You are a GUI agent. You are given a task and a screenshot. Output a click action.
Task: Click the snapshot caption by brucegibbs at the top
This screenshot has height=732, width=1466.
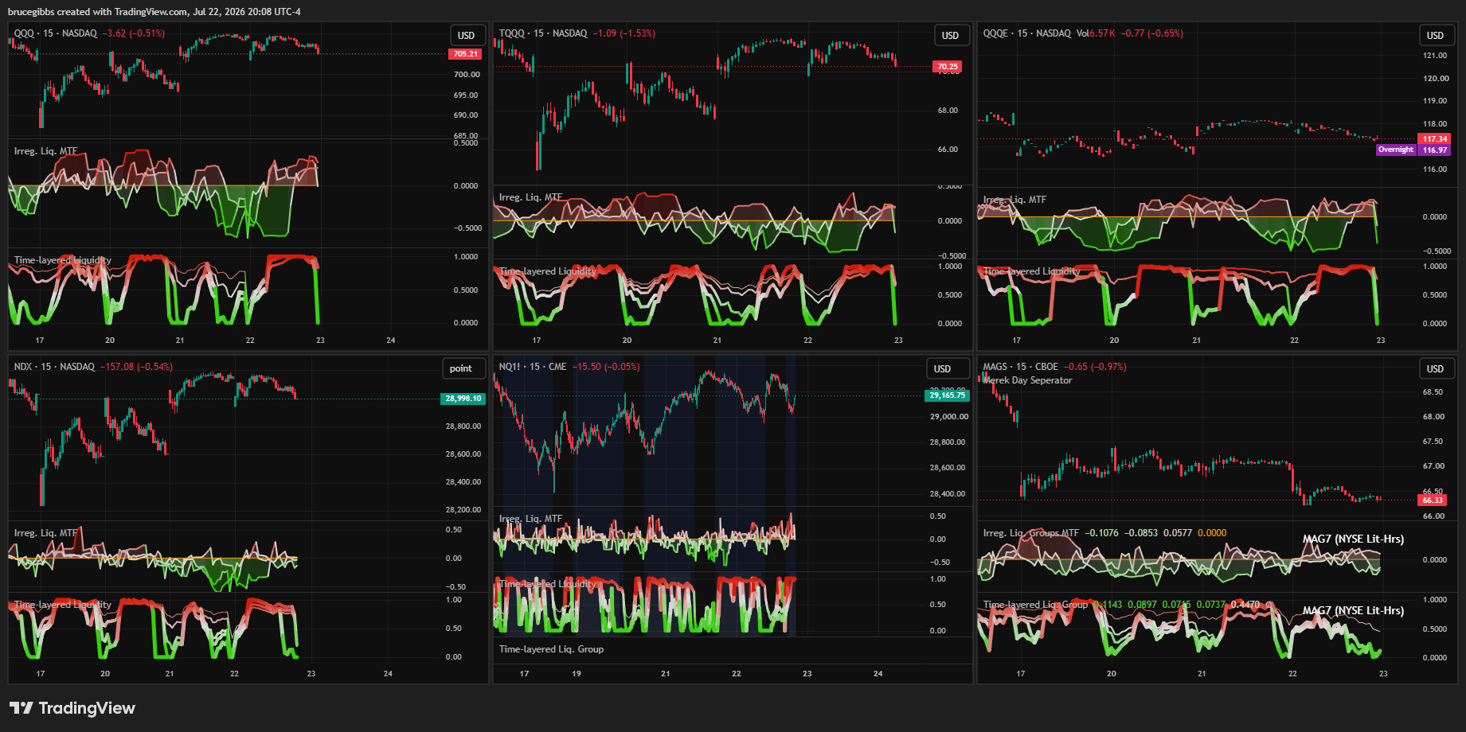pos(154,12)
